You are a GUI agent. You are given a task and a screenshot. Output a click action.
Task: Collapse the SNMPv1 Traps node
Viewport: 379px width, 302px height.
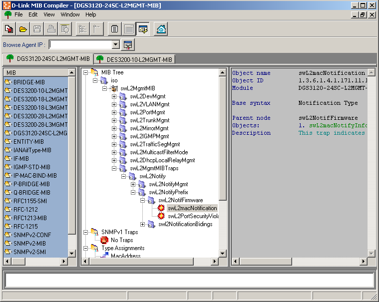click(x=85, y=232)
